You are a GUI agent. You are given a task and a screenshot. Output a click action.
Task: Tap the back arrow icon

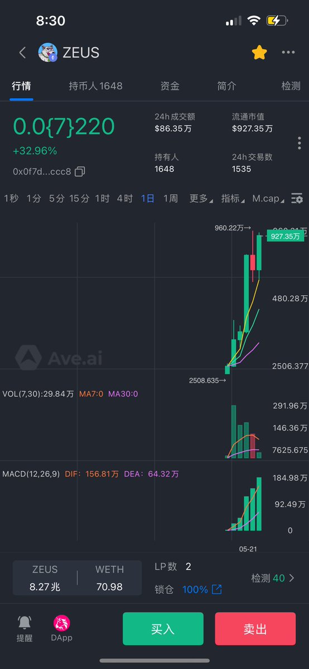pyautogui.click(x=23, y=53)
